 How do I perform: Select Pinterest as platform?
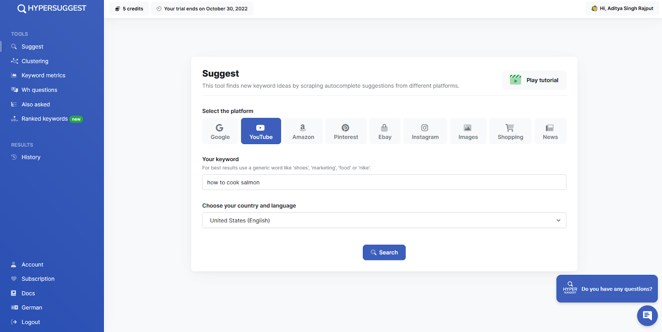click(346, 131)
